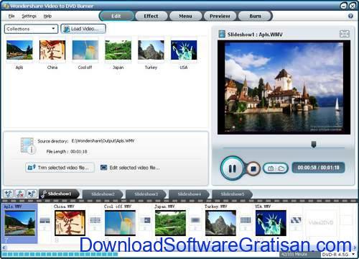Switch to the Menu tab
This screenshot has height=259, width=359.
(x=185, y=16)
